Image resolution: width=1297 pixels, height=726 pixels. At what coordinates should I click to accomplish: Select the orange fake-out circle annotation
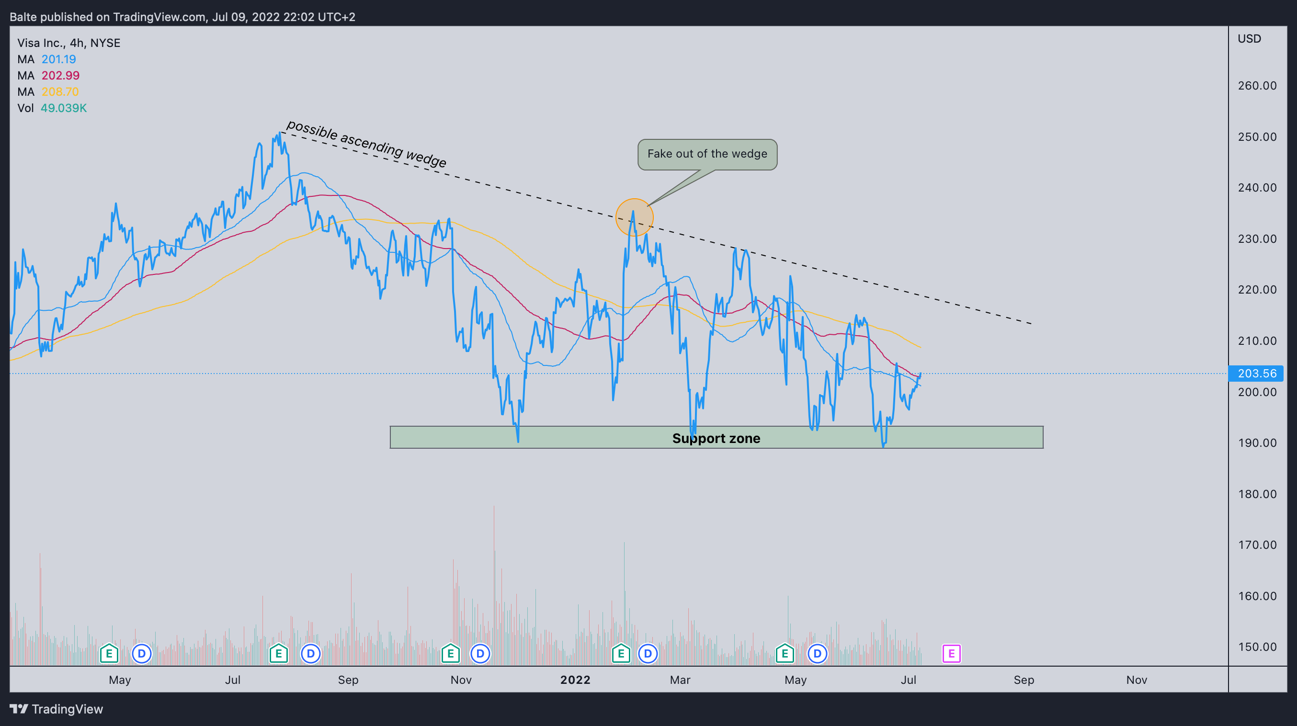tap(635, 217)
